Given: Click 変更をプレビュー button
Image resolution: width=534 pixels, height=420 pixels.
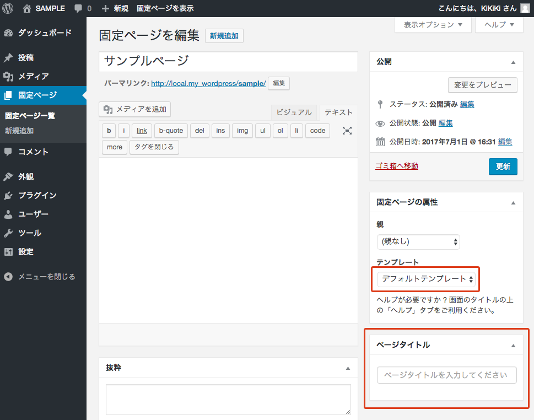Looking at the screenshot, I should pos(483,85).
